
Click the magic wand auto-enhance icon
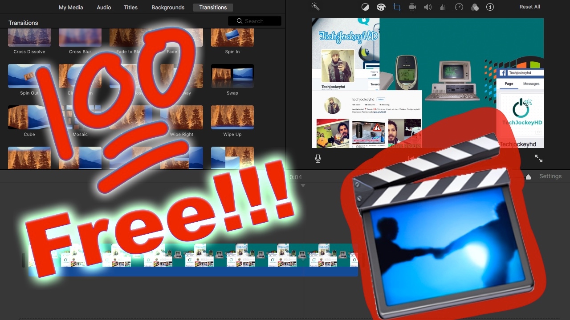pos(315,7)
